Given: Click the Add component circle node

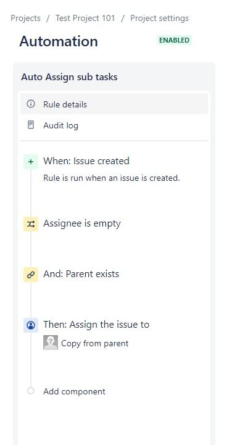Looking at the screenshot, I should (x=31, y=391).
